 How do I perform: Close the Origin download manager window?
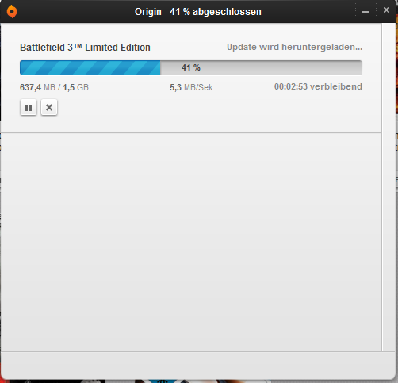(x=386, y=10)
